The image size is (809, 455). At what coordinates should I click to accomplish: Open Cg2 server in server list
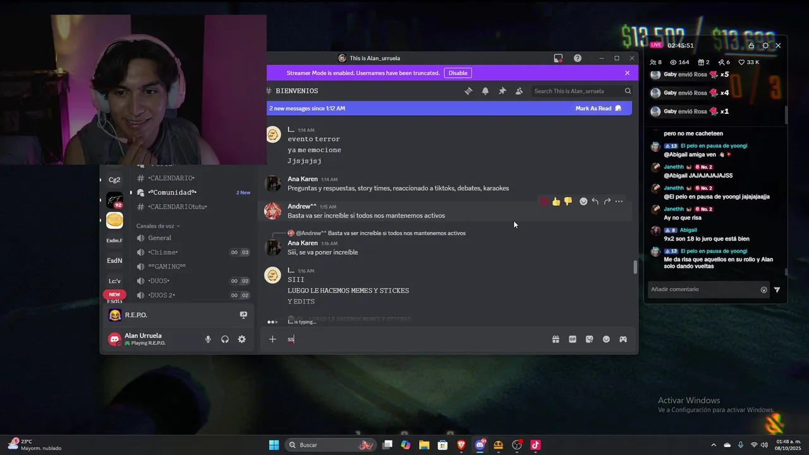114,180
